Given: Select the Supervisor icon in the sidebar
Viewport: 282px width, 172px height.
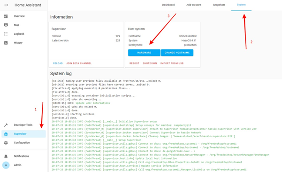Looking at the screenshot, I should pos(6,134).
